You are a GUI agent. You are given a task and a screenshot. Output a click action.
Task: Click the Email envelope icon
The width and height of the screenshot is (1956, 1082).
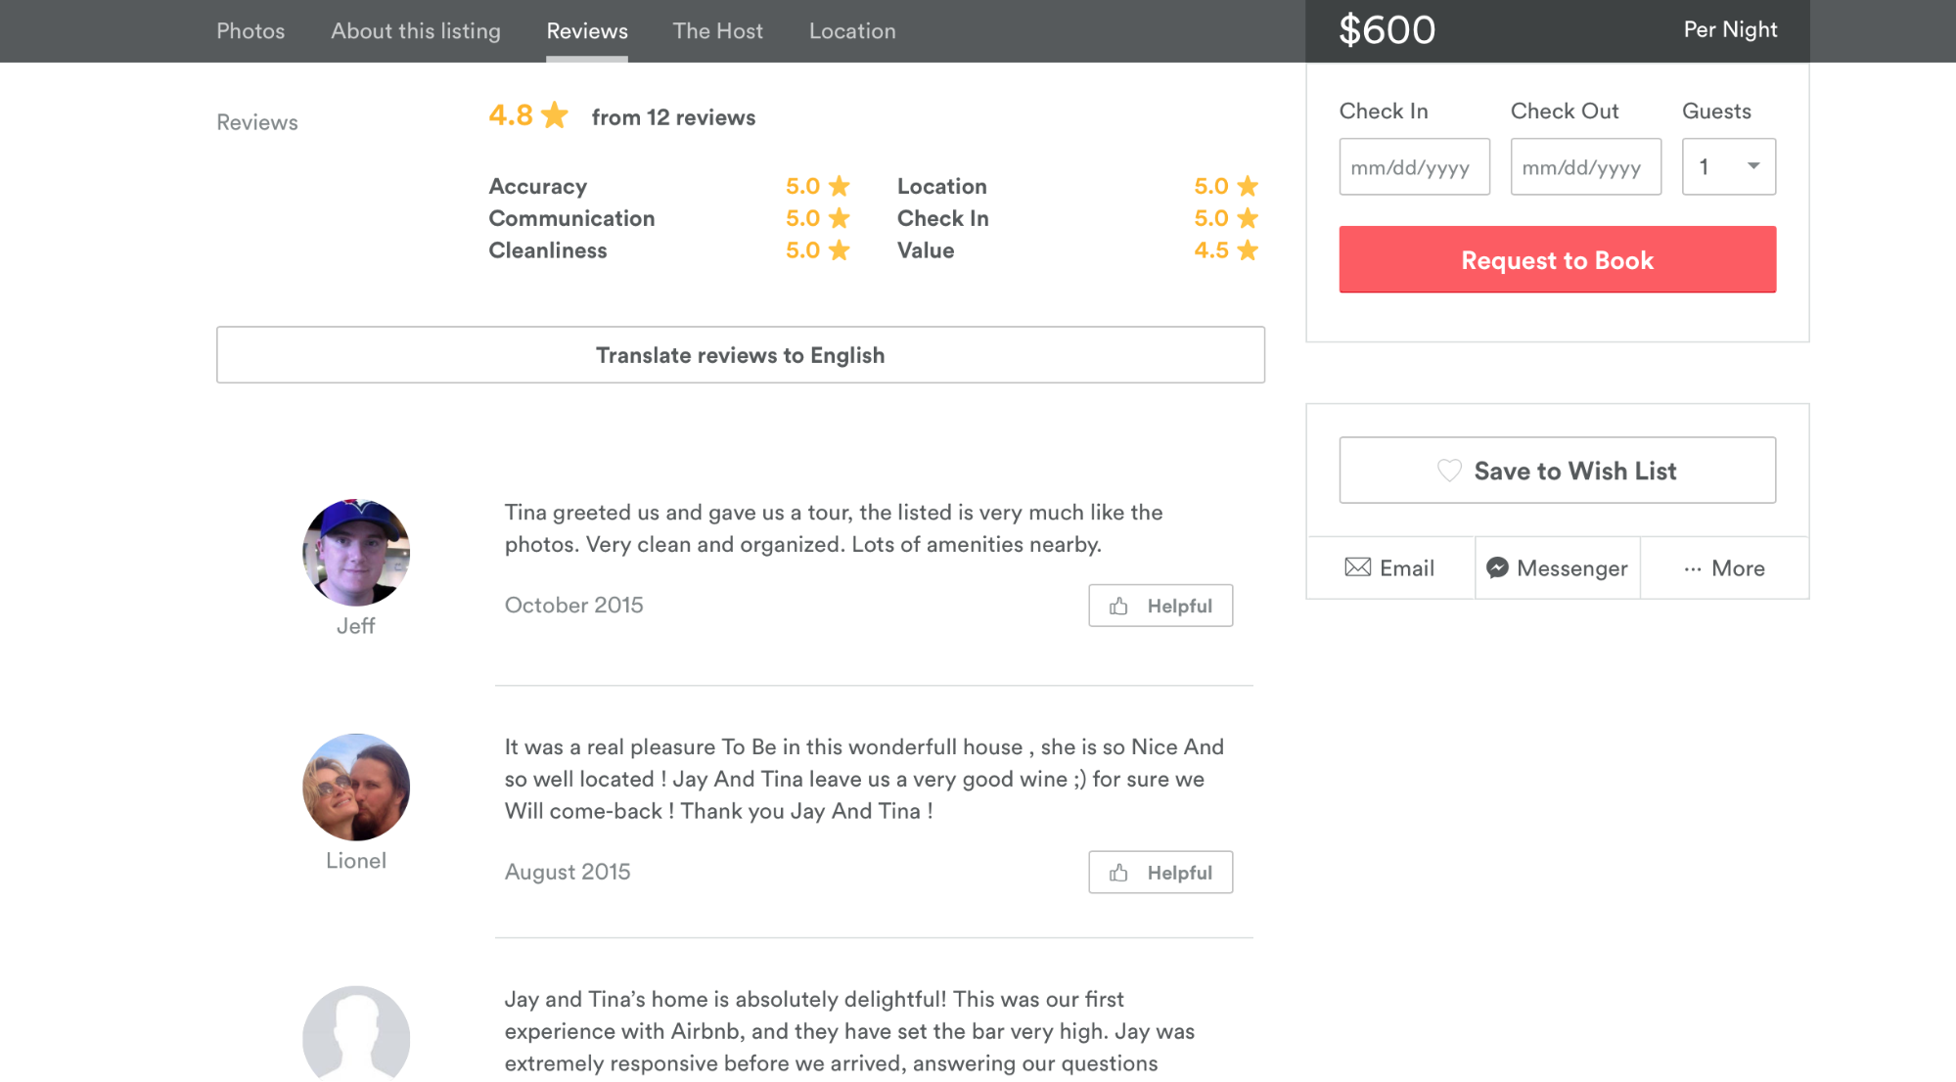[1357, 567]
